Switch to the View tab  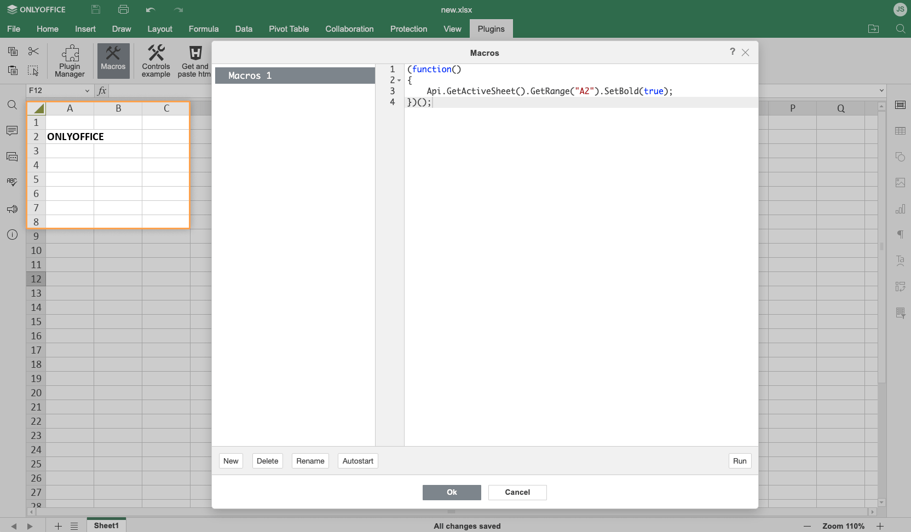coord(452,29)
